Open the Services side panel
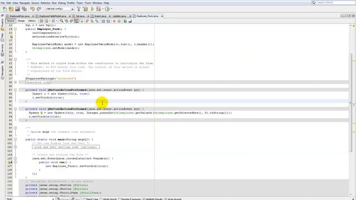 click(x=2, y=50)
